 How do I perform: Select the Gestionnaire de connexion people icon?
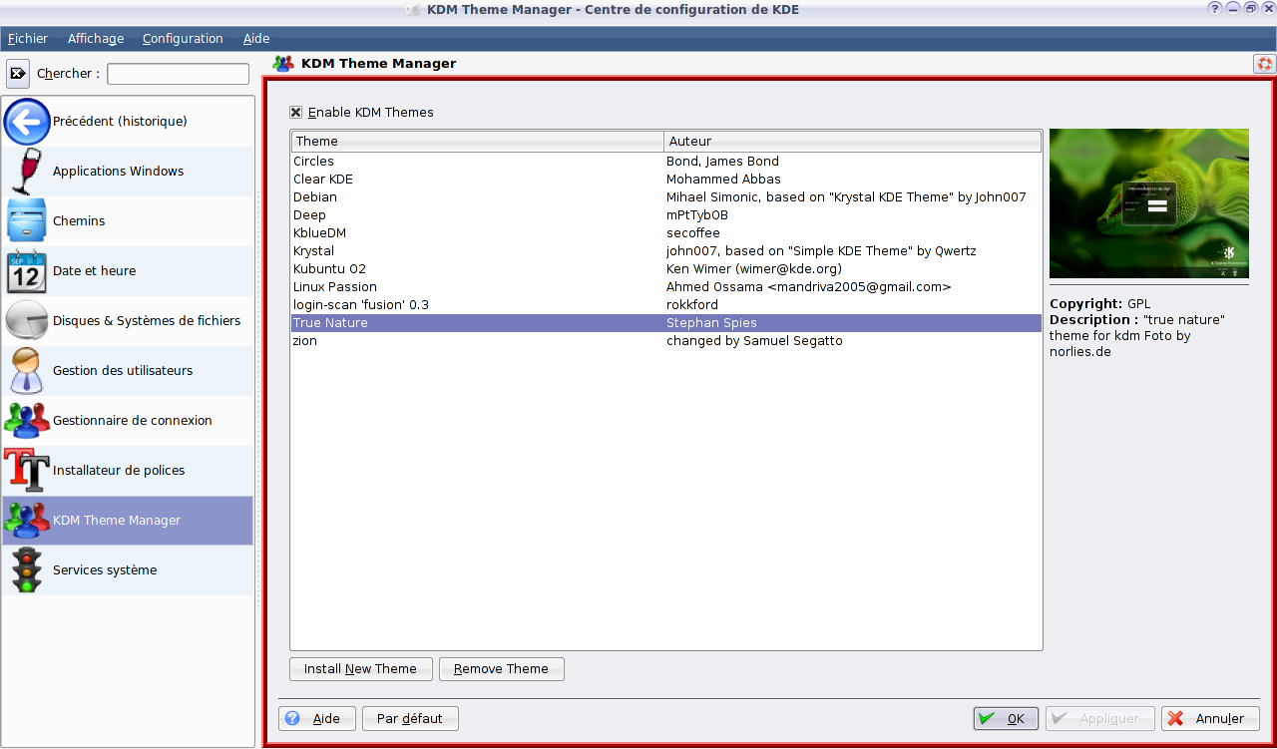click(27, 421)
